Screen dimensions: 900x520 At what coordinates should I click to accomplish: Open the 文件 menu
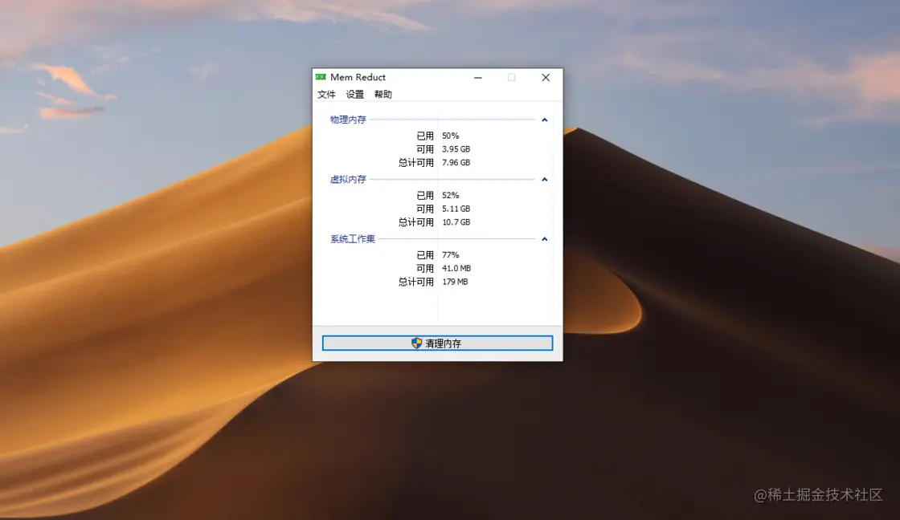[326, 94]
